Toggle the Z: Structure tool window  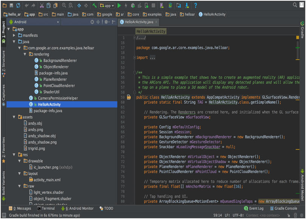point(3,63)
